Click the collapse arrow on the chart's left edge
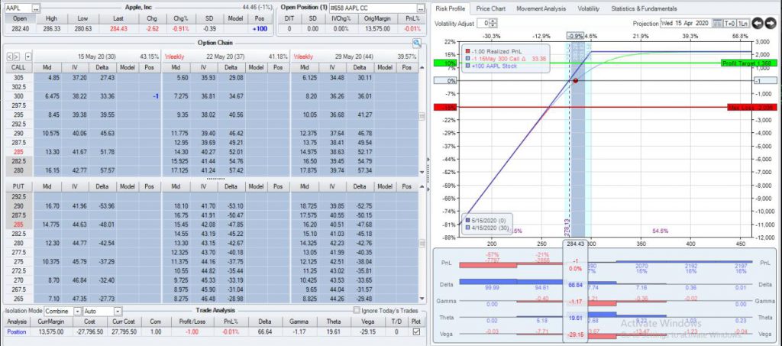This screenshot has height=346, width=782. 428,160
